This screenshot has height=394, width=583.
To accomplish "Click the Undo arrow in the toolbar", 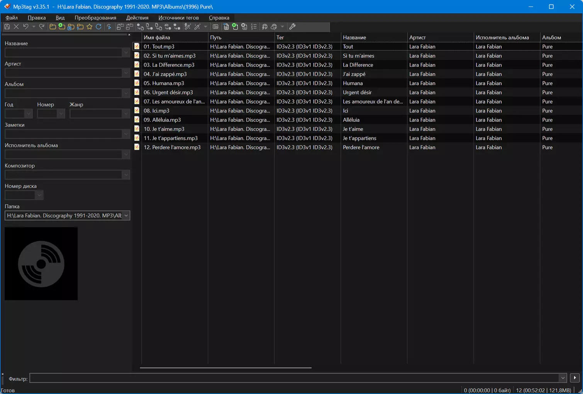I will pyautogui.click(x=26, y=27).
